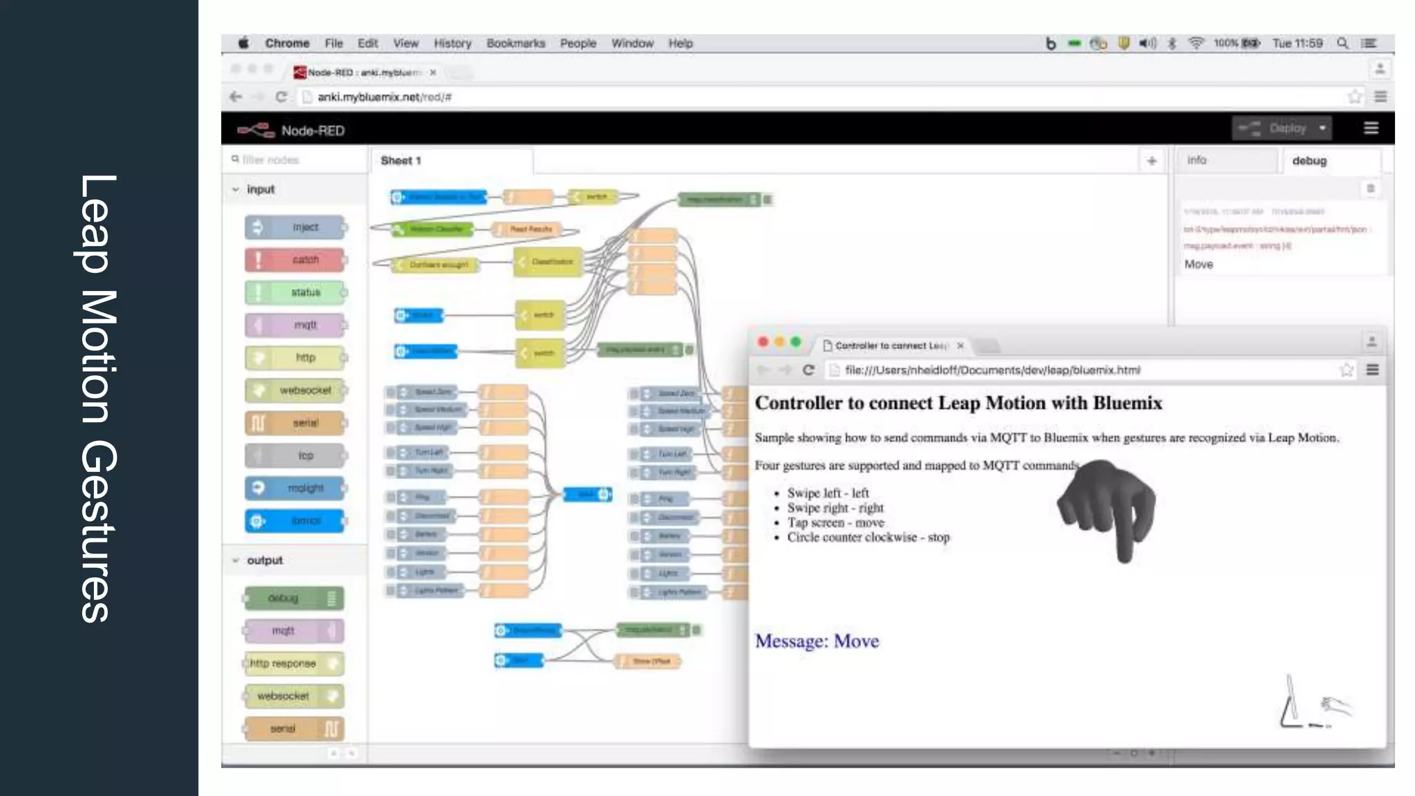Click the Watson Classifier node
Image resolution: width=1415 pixels, height=796 pixels.
(434, 229)
